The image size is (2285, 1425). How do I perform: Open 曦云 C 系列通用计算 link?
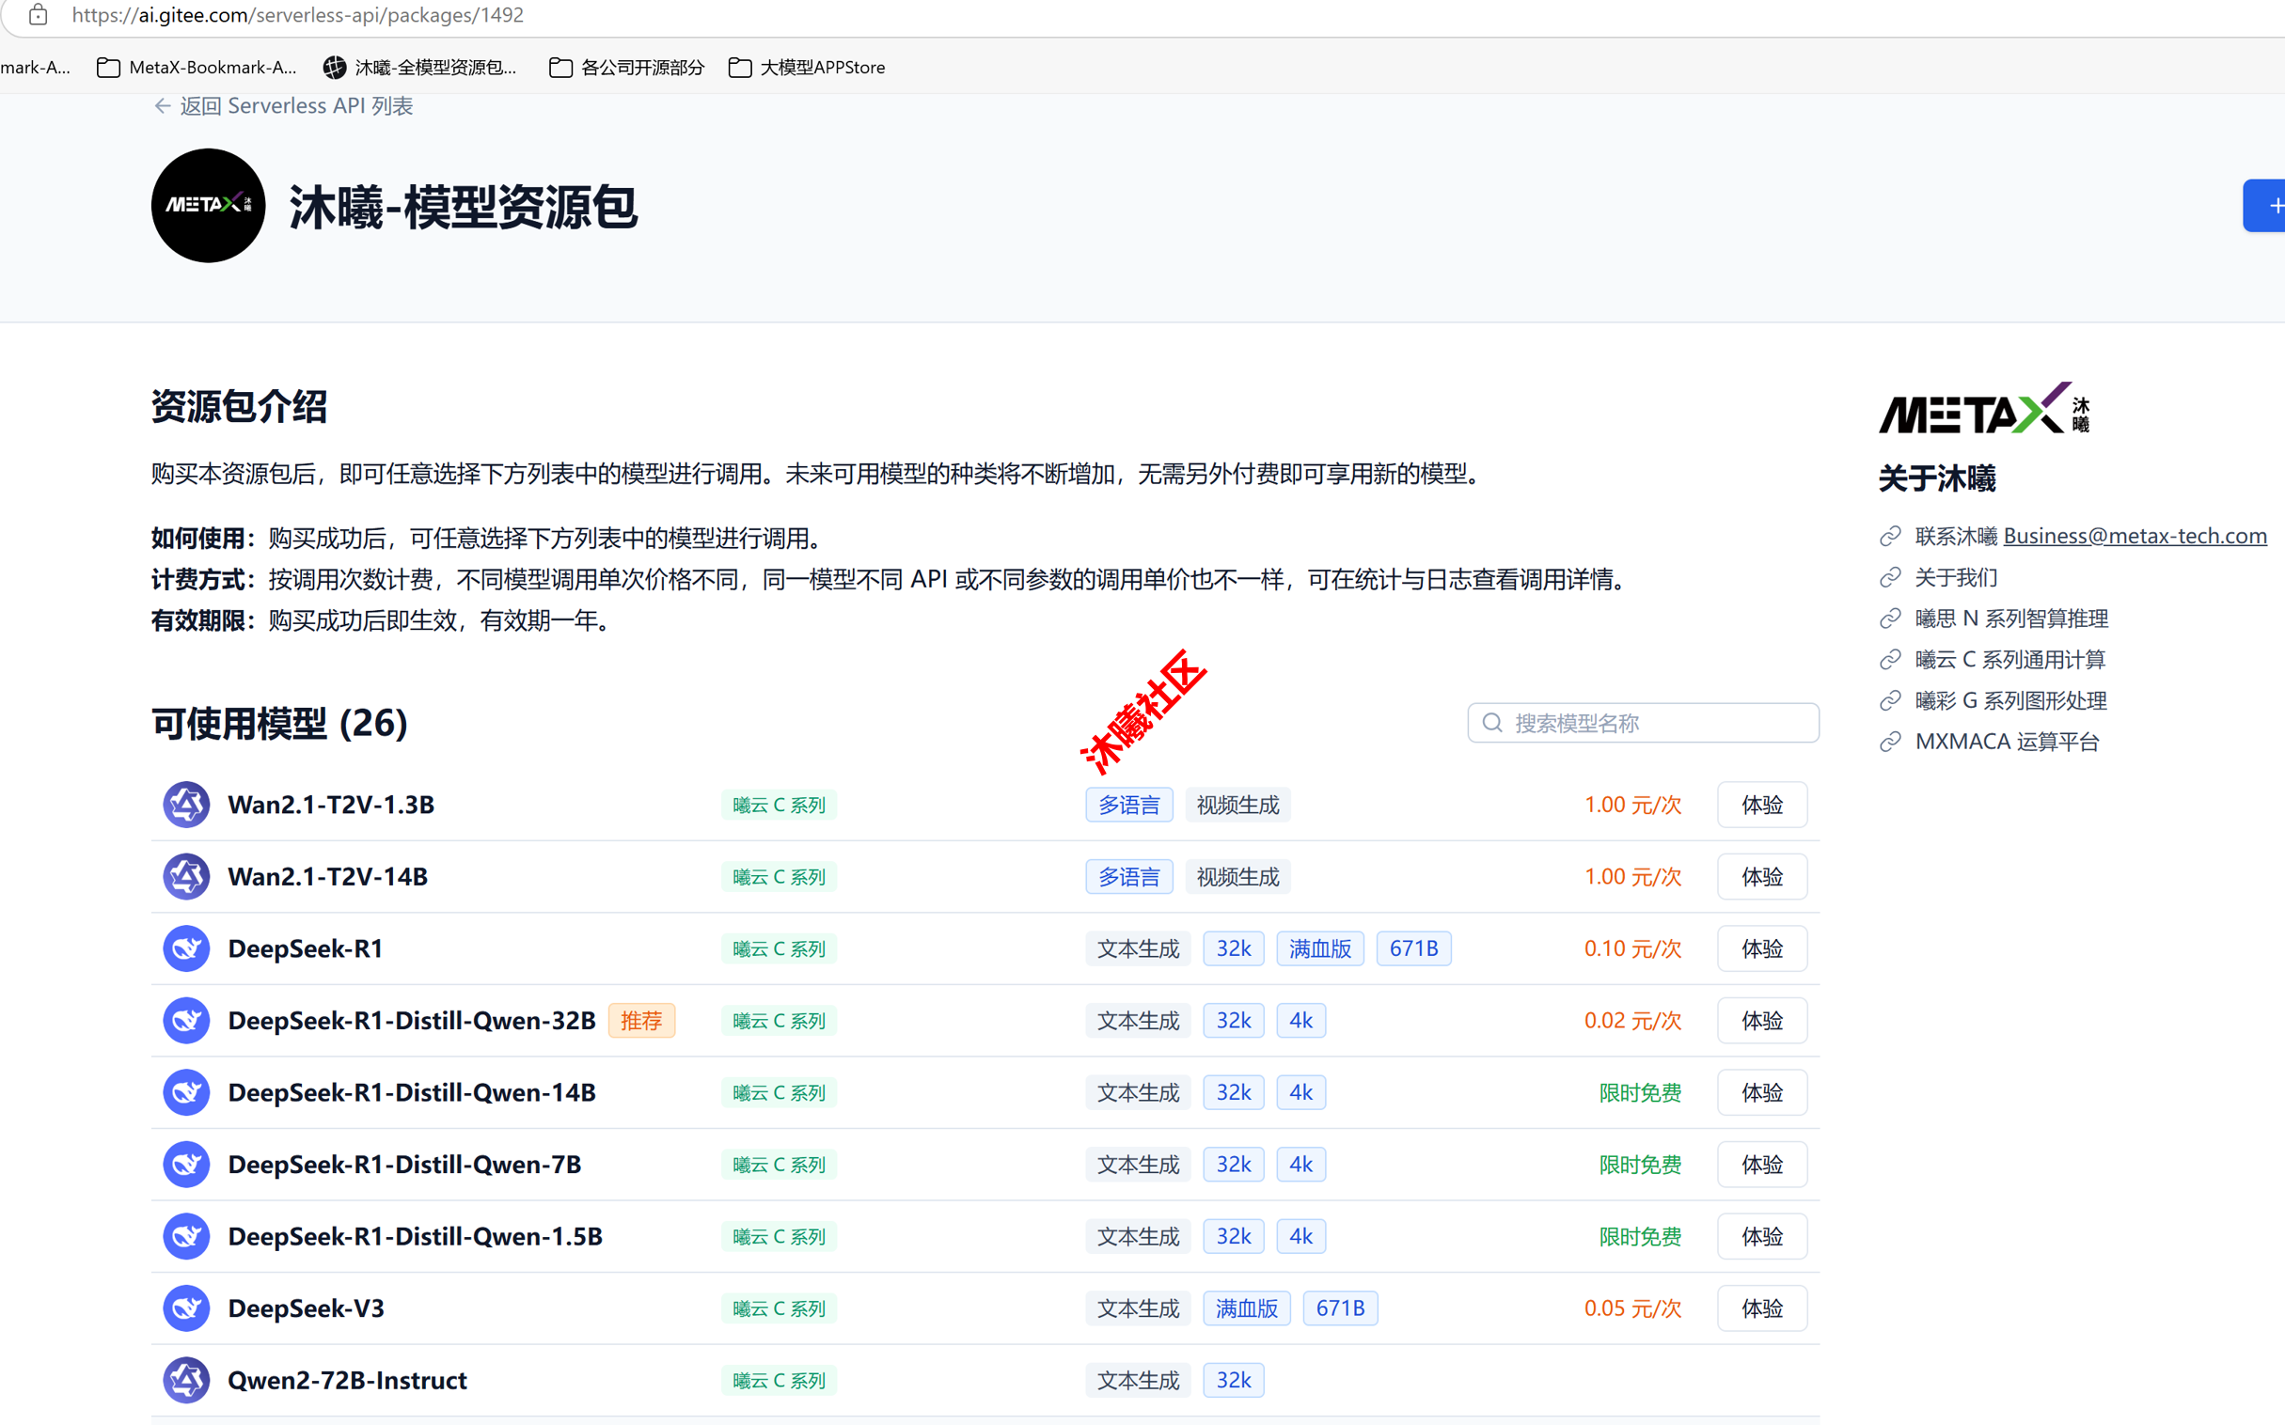(2009, 660)
